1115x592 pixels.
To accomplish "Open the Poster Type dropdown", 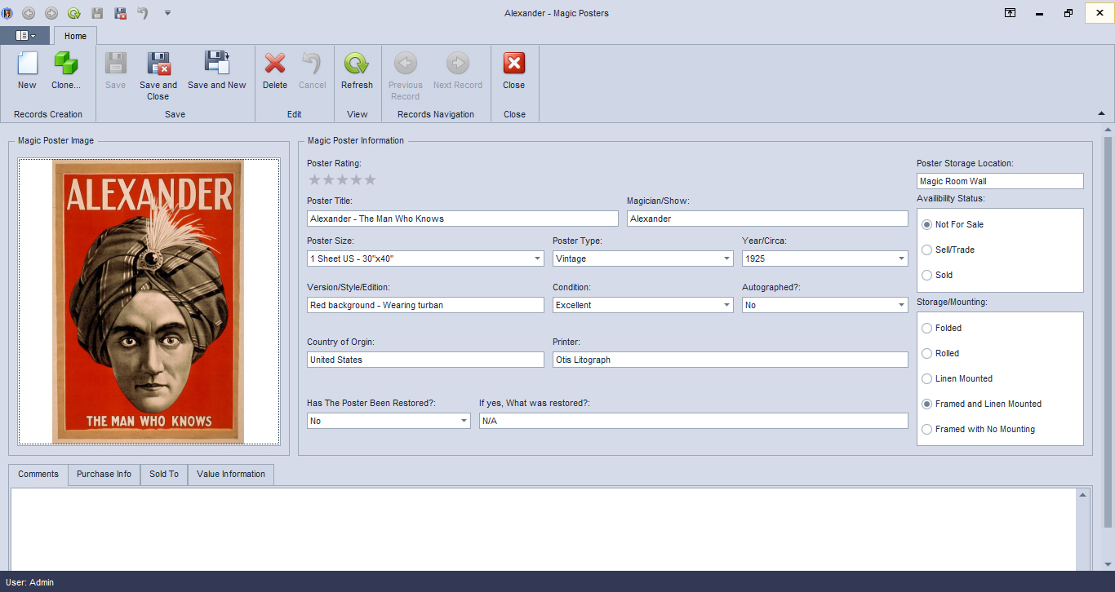I will pos(726,258).
